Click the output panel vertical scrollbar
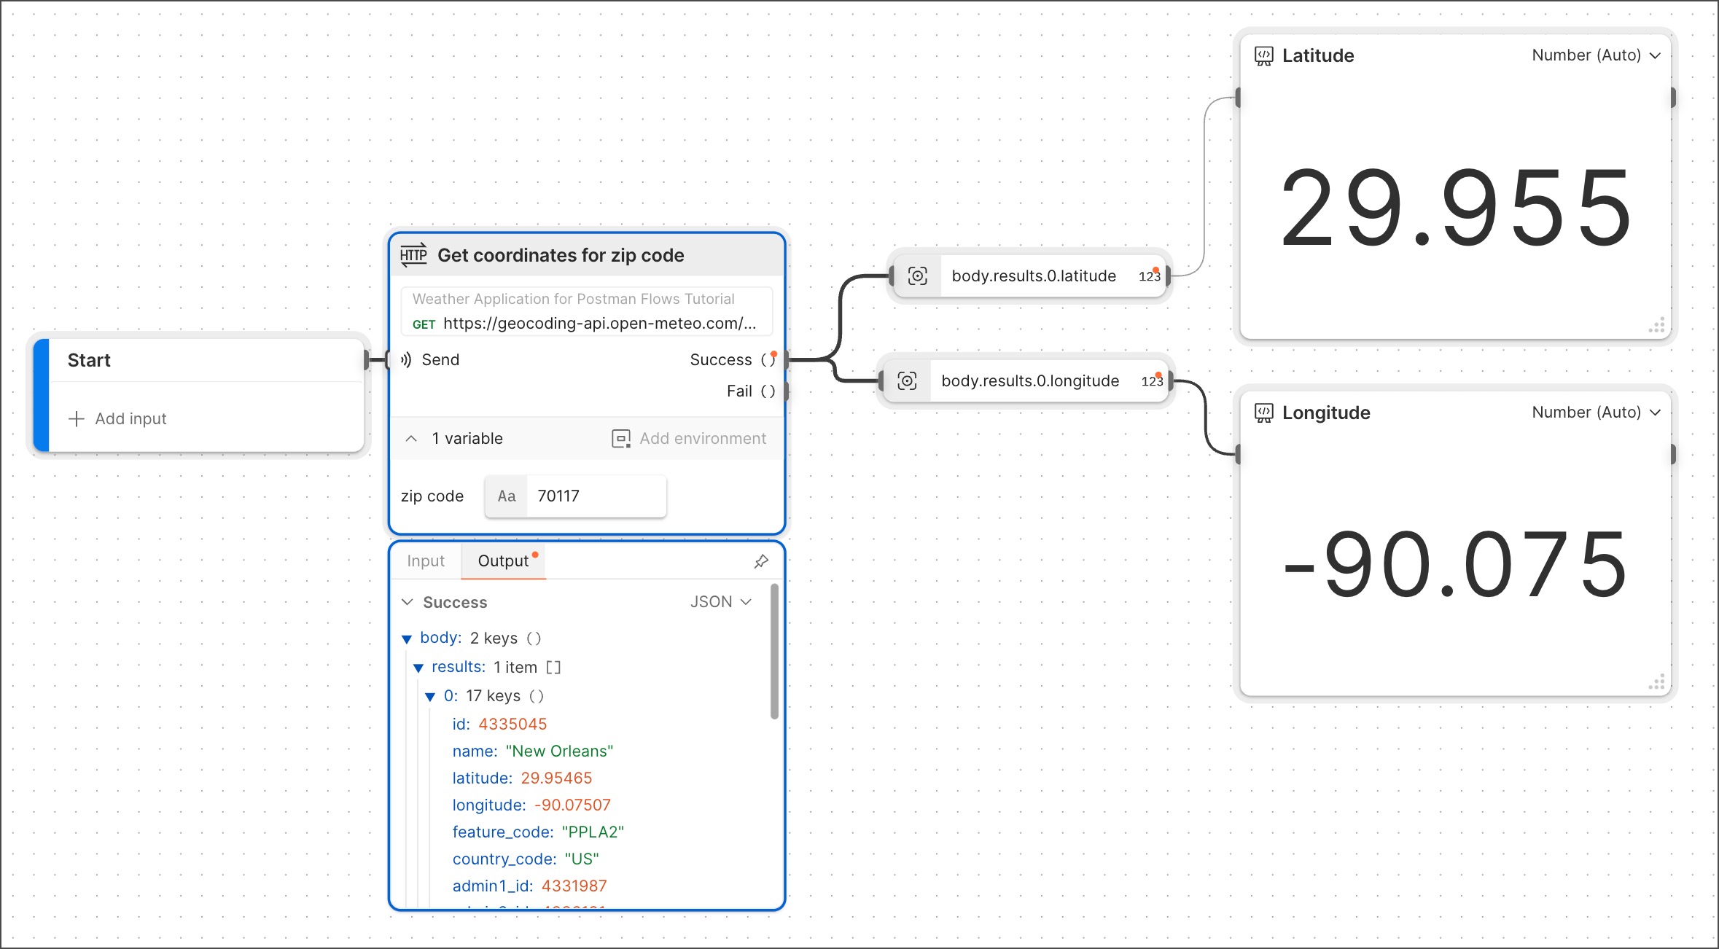The image size is (1719, 949). click(x=774, y=652)
